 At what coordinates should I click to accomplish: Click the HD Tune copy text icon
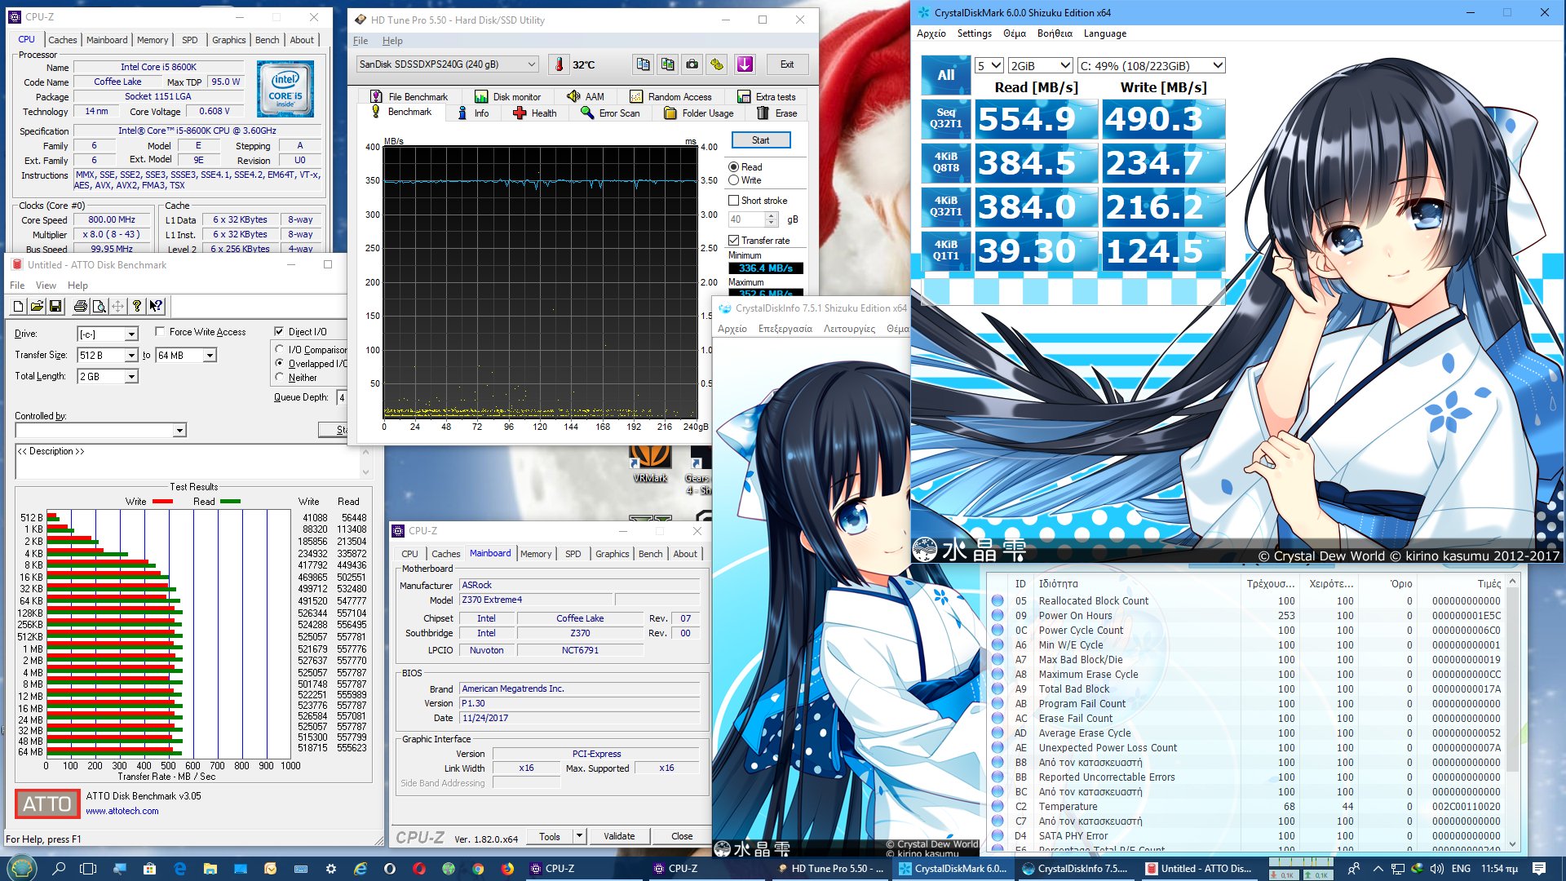[643, 64]
